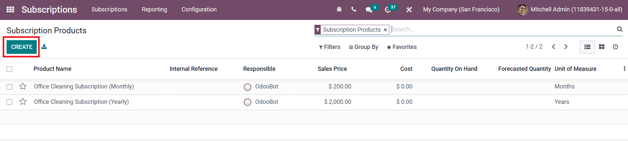Viewport: 628px width, 141px height.
Task: Open the Mitchell Admin user menu
Action: point(570,9)
